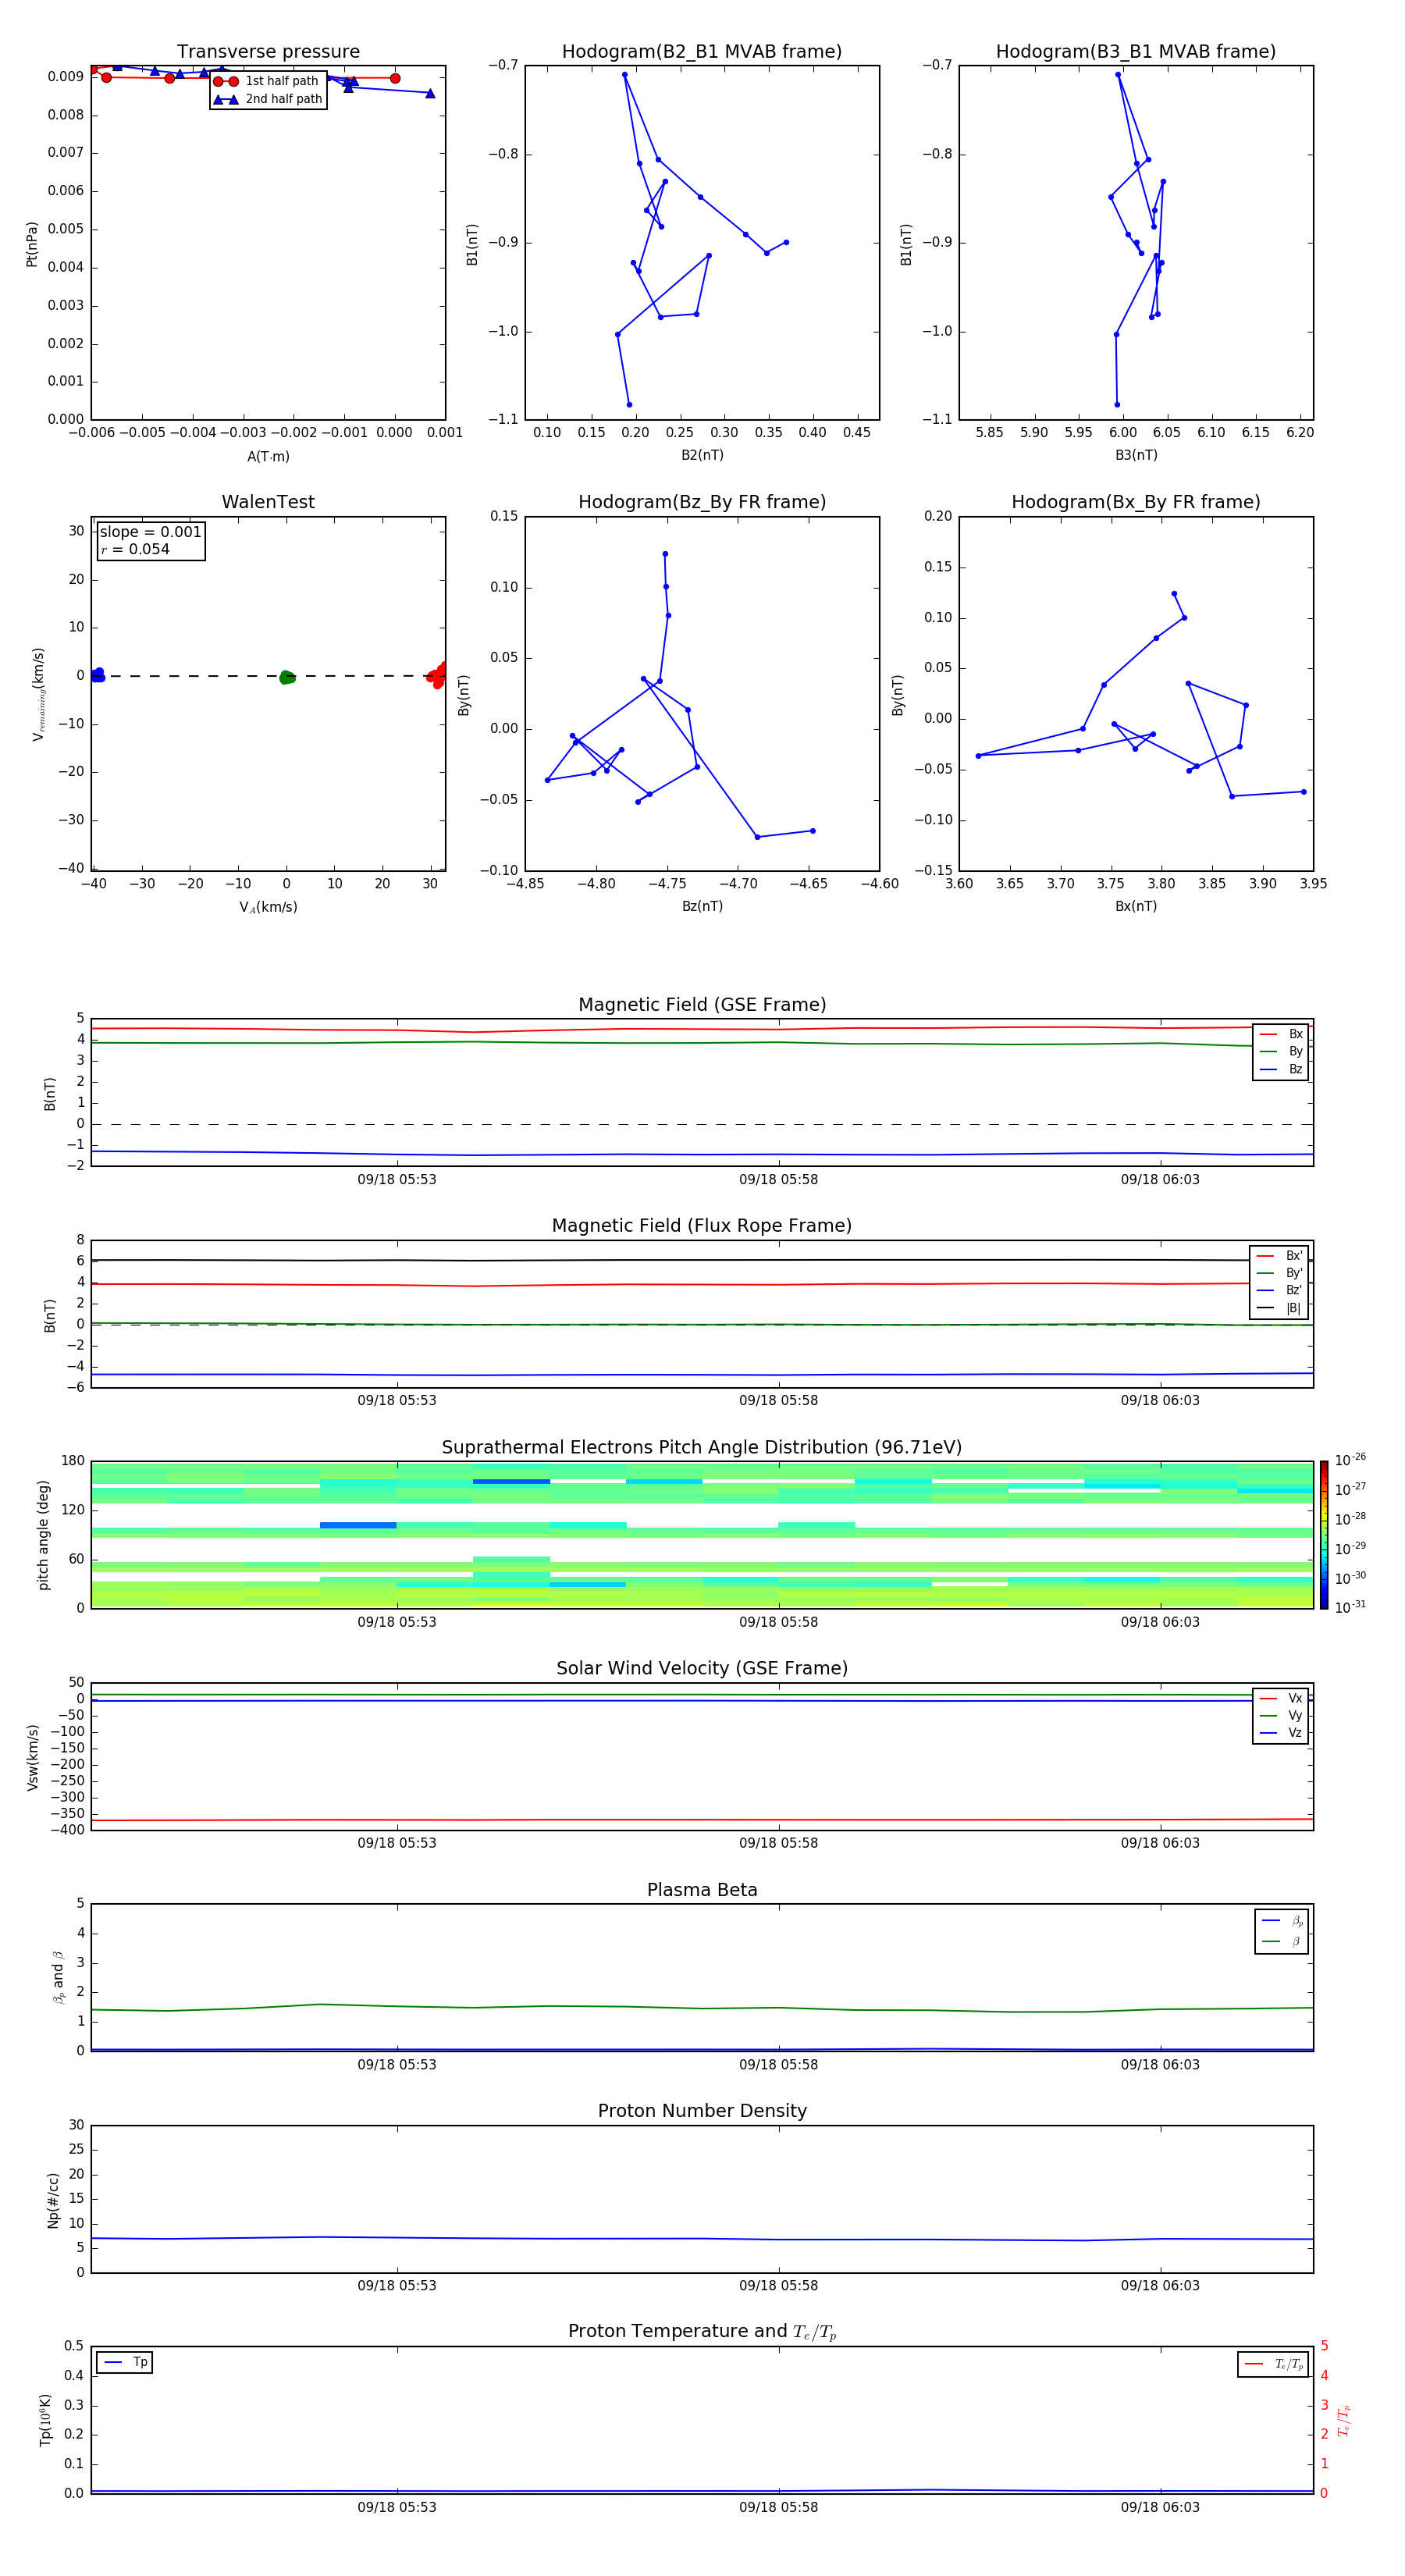The height and width of the screenshot is (2576, 1405).
Task: Select '1st half path' legend entry
Action: [267, 81]
